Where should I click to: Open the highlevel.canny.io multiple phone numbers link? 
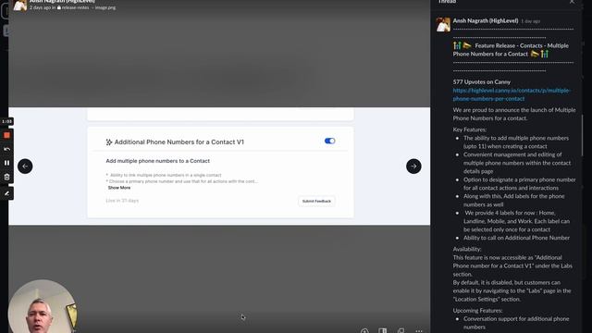[x=512, y=94]
